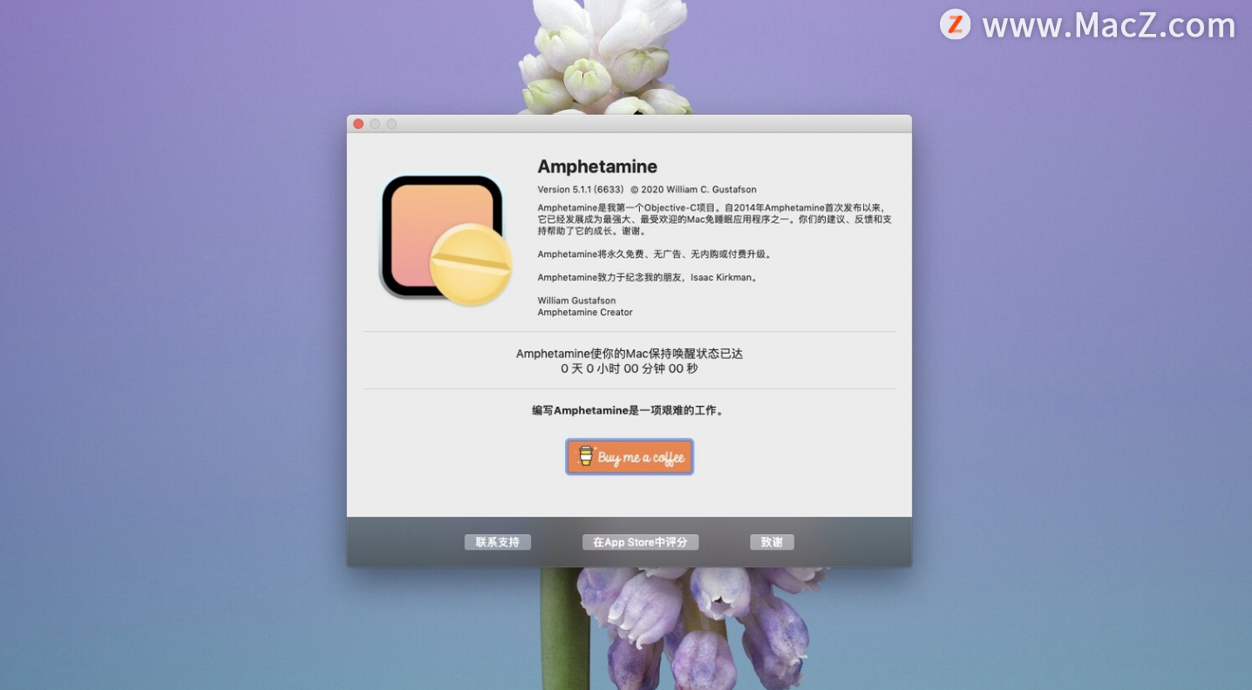This screenshot has height=690, width=1252.
Task: Open the 致谢 (Acknowledgements) button
Action: (x=772, y=542)
